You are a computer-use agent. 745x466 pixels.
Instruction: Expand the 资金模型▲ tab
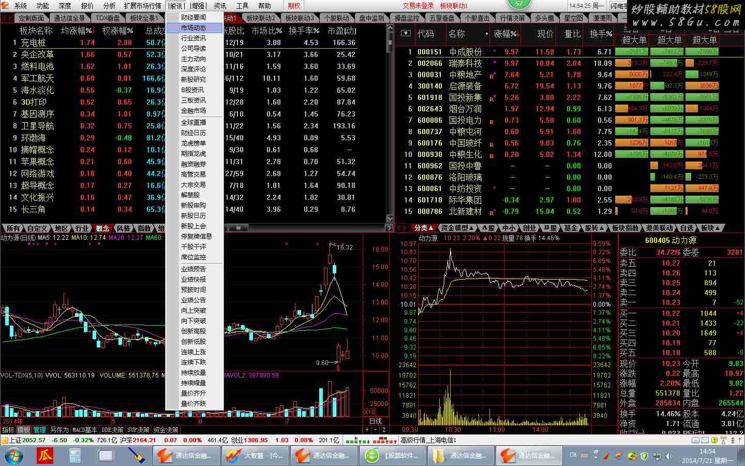point(457,228)
